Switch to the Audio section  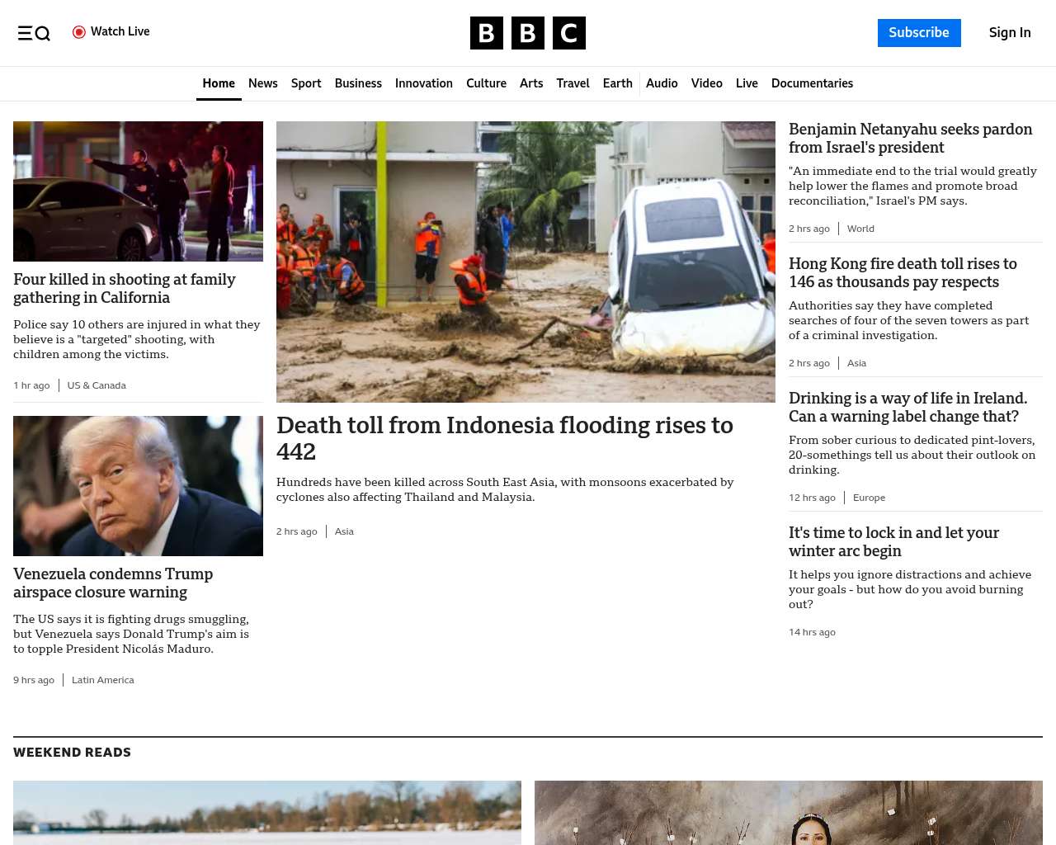(661, 83)
